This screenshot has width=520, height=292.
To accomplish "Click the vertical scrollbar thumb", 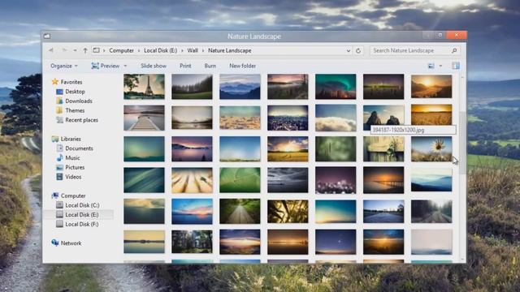I will pyautogui.click(x=462, y=143).
